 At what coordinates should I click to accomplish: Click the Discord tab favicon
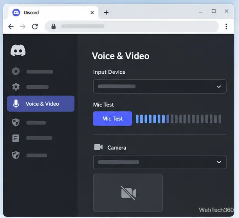(x=16, y=12)
